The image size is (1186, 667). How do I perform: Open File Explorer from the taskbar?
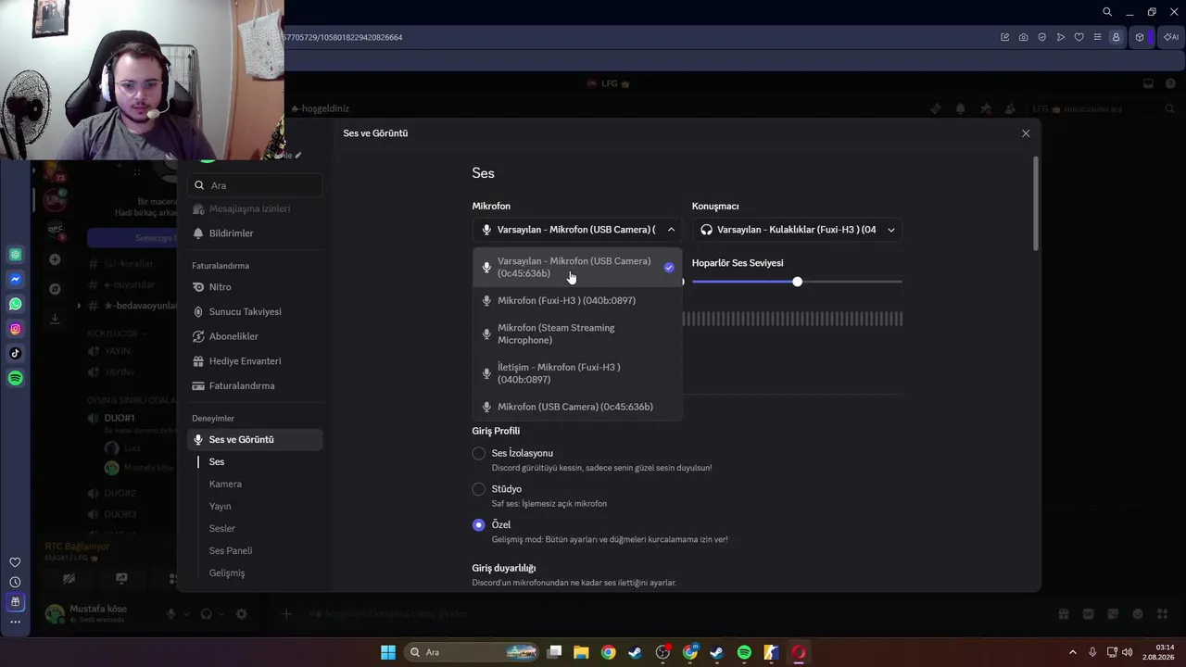point(581,652)
